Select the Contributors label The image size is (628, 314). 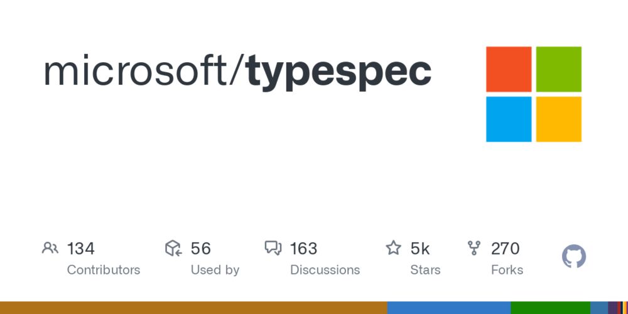[104, 270]
